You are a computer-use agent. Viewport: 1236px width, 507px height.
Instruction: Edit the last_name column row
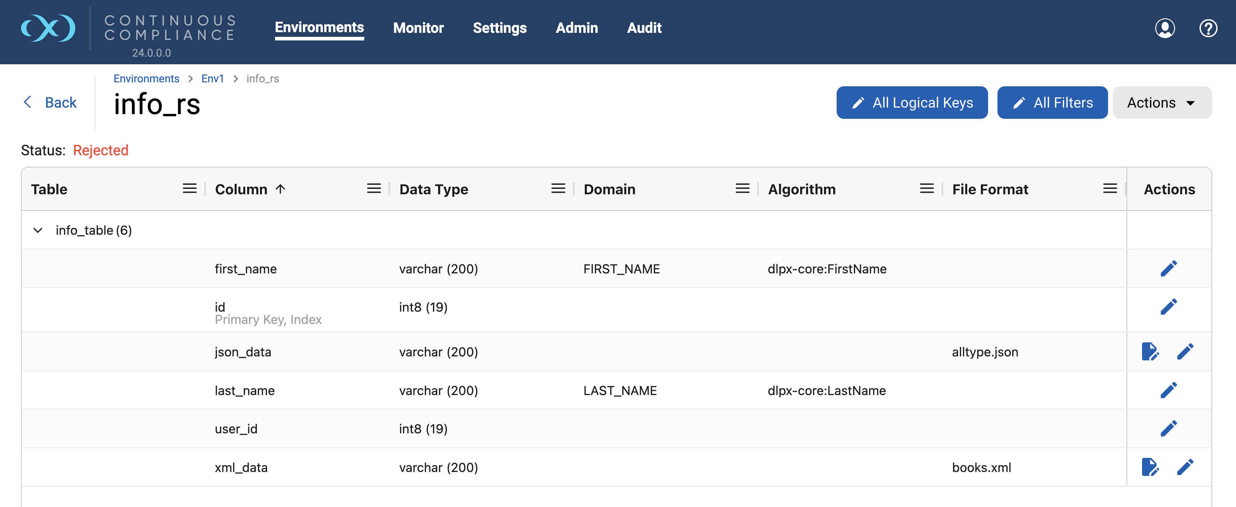click(x=1168, y=390)
